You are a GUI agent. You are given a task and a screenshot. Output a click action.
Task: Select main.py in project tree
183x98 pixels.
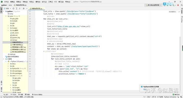click(x=11, y=54)
